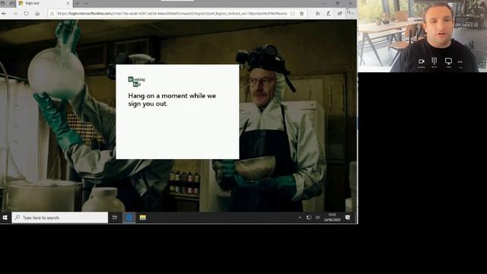Viewport: 487px width, 274px height.
Task: Click the login.microsoftonline.com address bar
Action: pyautogui.click(x=172, y=14)
